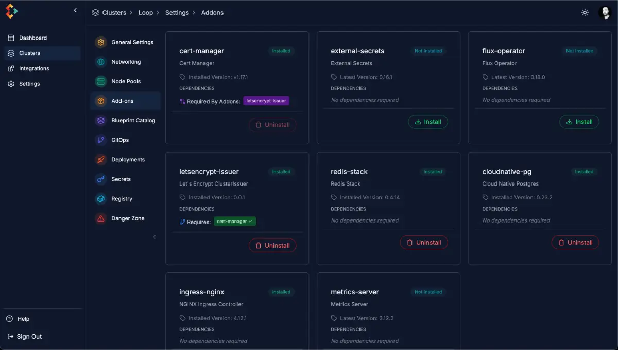Go to Clusters in breadcrumb
The width and height of the screenshot is (618, 350).
point(114,13)
